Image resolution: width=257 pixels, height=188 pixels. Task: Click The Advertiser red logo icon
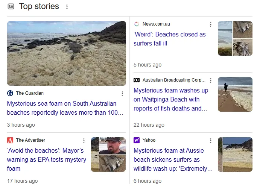(10, 140)
